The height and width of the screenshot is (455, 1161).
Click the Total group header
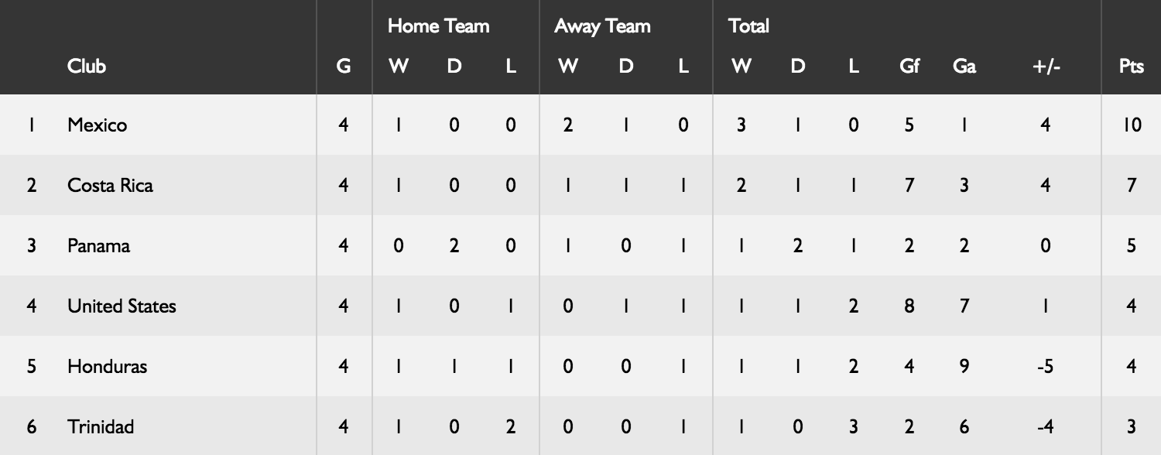(748, 26)
